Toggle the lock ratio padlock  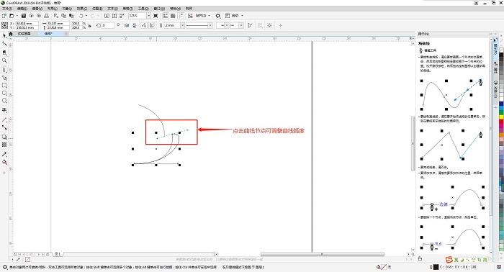pyautogui.click(x=90, y=25)
